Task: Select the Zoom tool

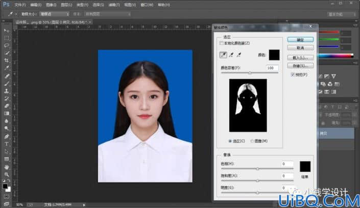Action: pyautogui.click(x=7, y=174)
